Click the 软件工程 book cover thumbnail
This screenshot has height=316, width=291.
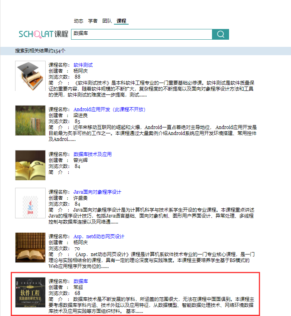30,292
